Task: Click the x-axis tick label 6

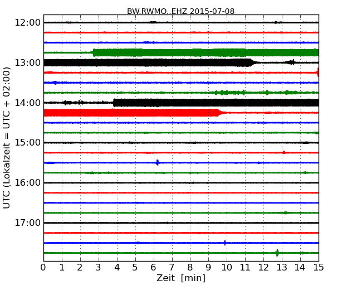Action: [x=153, y=267]
